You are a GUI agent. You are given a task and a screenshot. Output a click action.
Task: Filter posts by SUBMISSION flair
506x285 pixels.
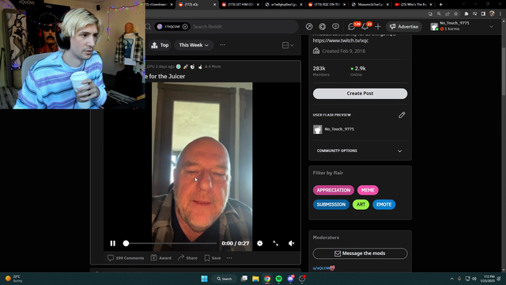coord(331,204)
